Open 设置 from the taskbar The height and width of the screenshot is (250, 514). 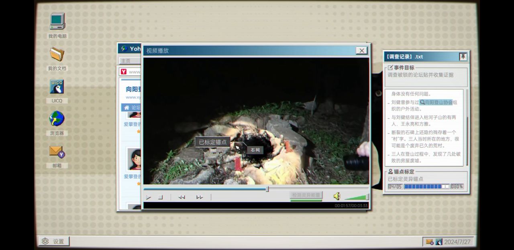54,241
